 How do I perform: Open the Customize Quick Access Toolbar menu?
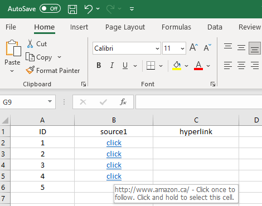pyautogui.click(x=132, y=9)
